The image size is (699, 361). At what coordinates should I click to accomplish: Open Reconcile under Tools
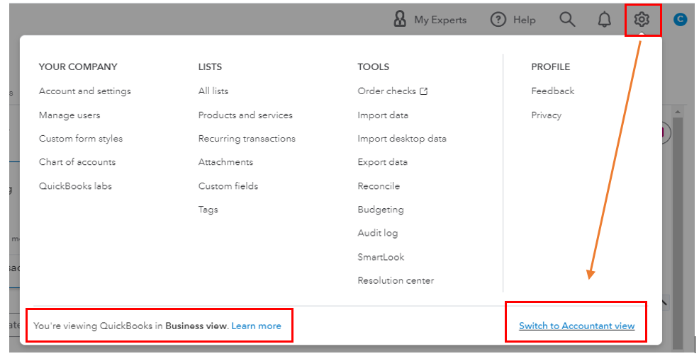pyautogui.click(x=379, y=186)
